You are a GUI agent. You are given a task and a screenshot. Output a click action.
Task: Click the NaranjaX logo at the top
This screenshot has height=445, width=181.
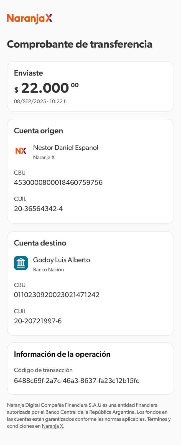click(x=29, y=18)
